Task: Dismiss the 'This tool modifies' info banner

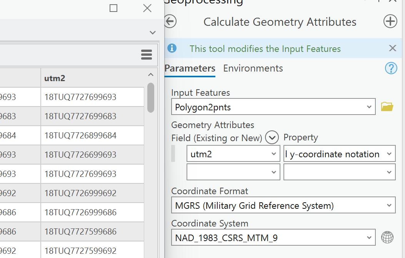Action: tap(392, 48)
